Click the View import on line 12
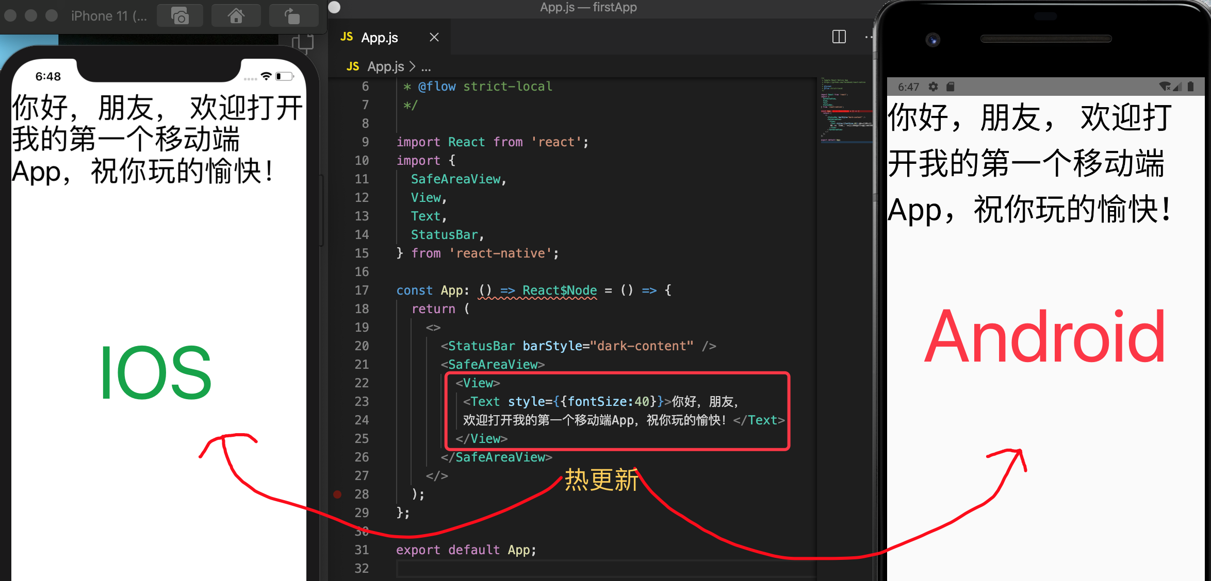1211x581 pixels. pos(426,198)
